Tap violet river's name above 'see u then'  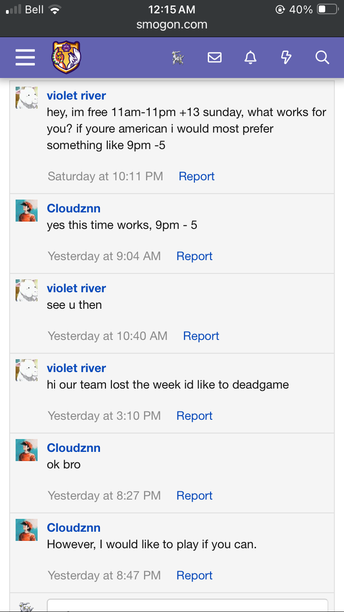pos(76,288)
